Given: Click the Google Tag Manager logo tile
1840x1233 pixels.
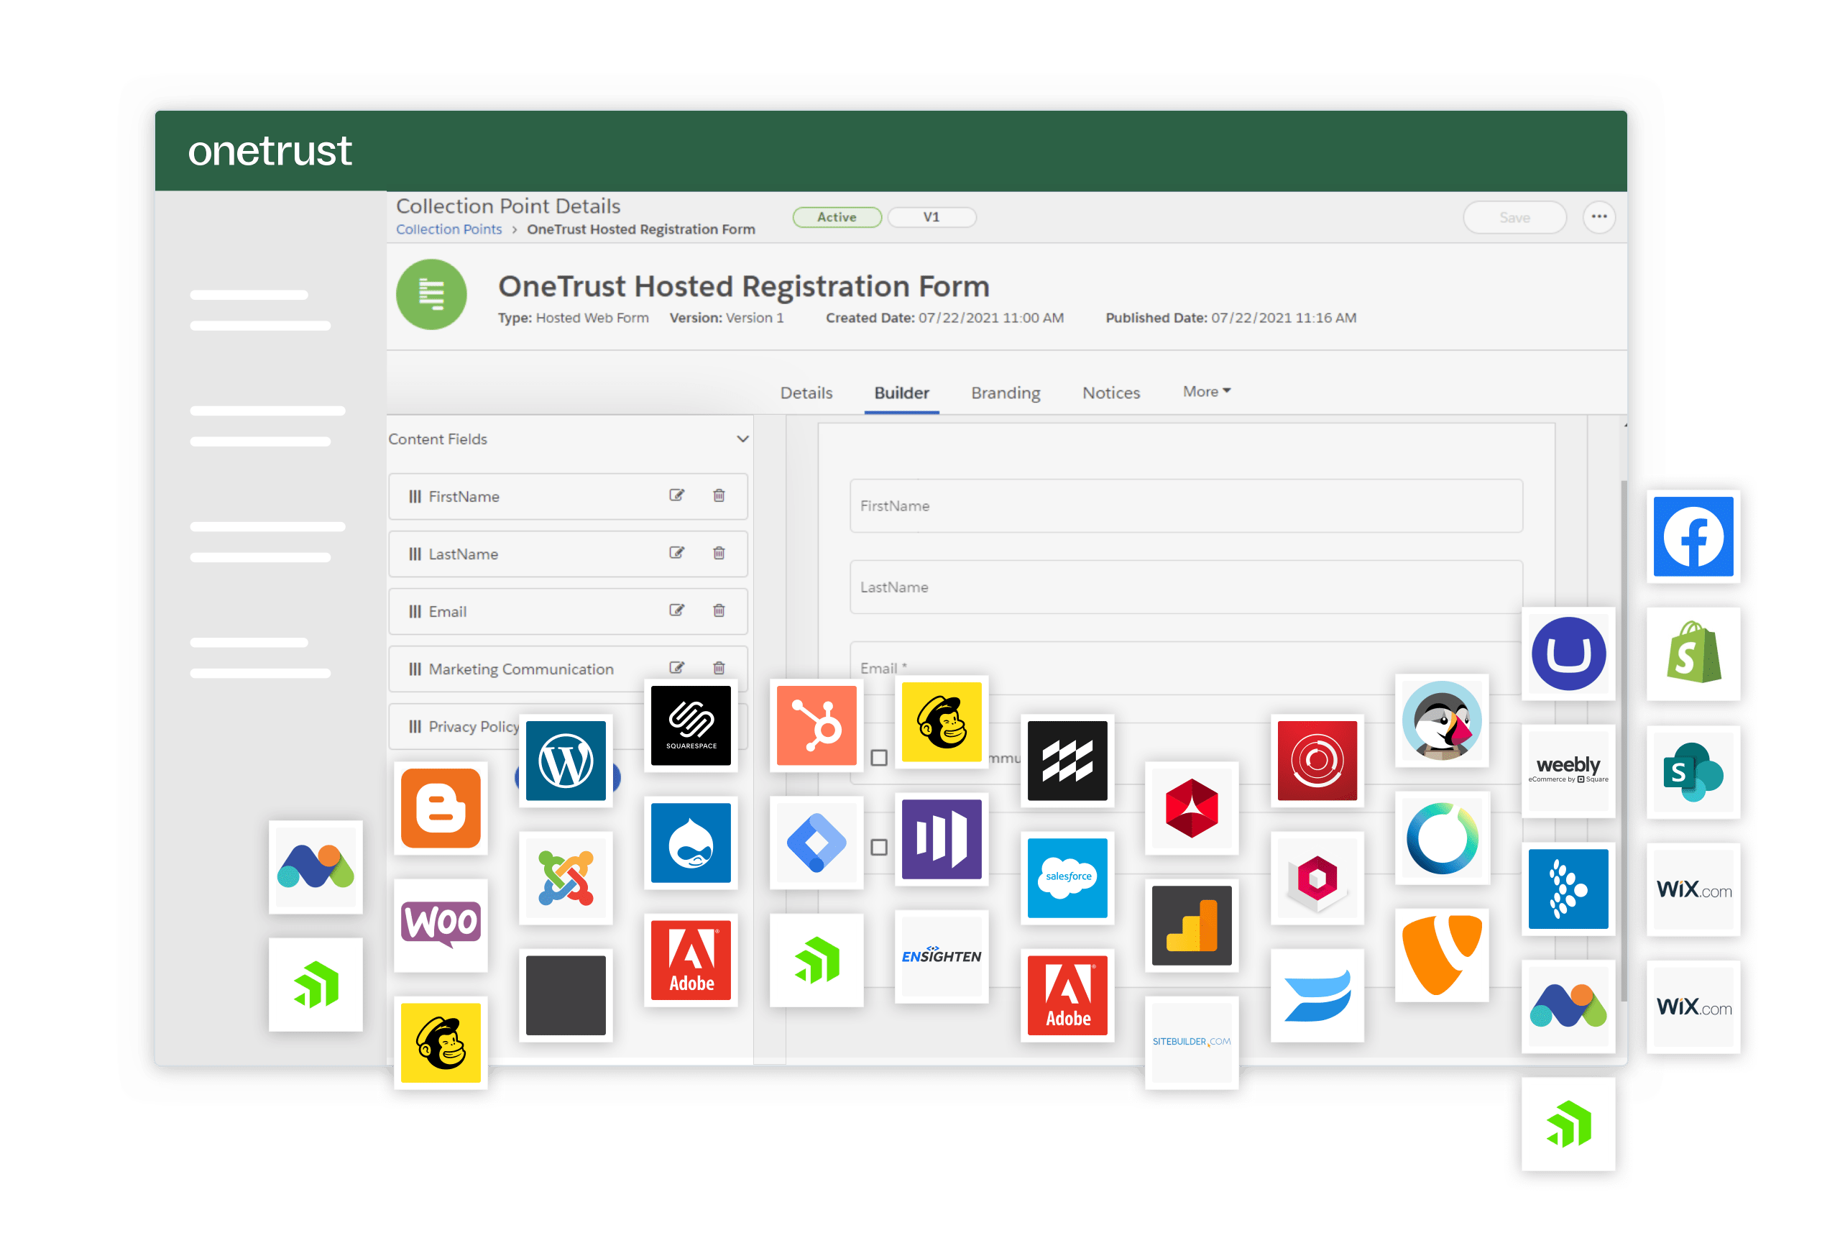Looking at the screenshot, I should [816, 842].
